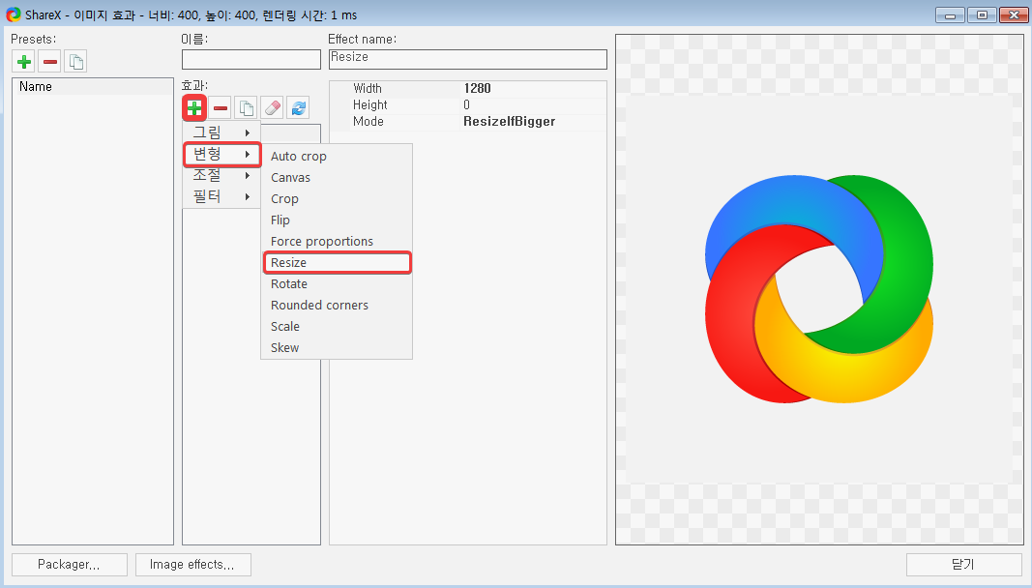Viewport: 1032px width, 588px height.
Task: Open the 변형 submenu
Action: [x=221, y=154]
